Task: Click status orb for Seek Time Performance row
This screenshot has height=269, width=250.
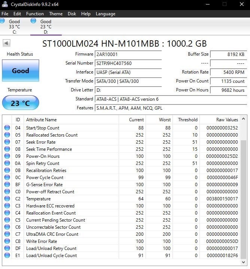Action: [7, 149]
